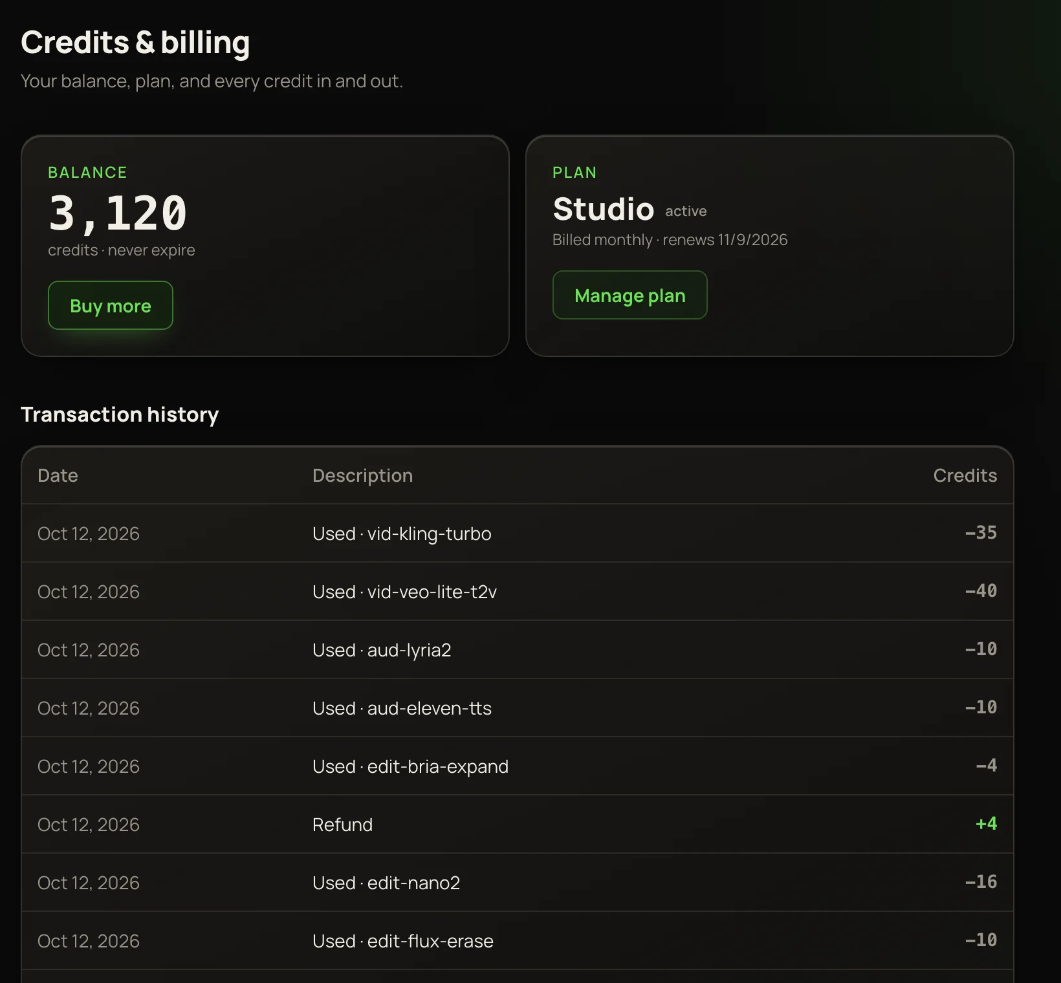Open Manage plan
1061x983 pixels.
(x=629, y=295)
